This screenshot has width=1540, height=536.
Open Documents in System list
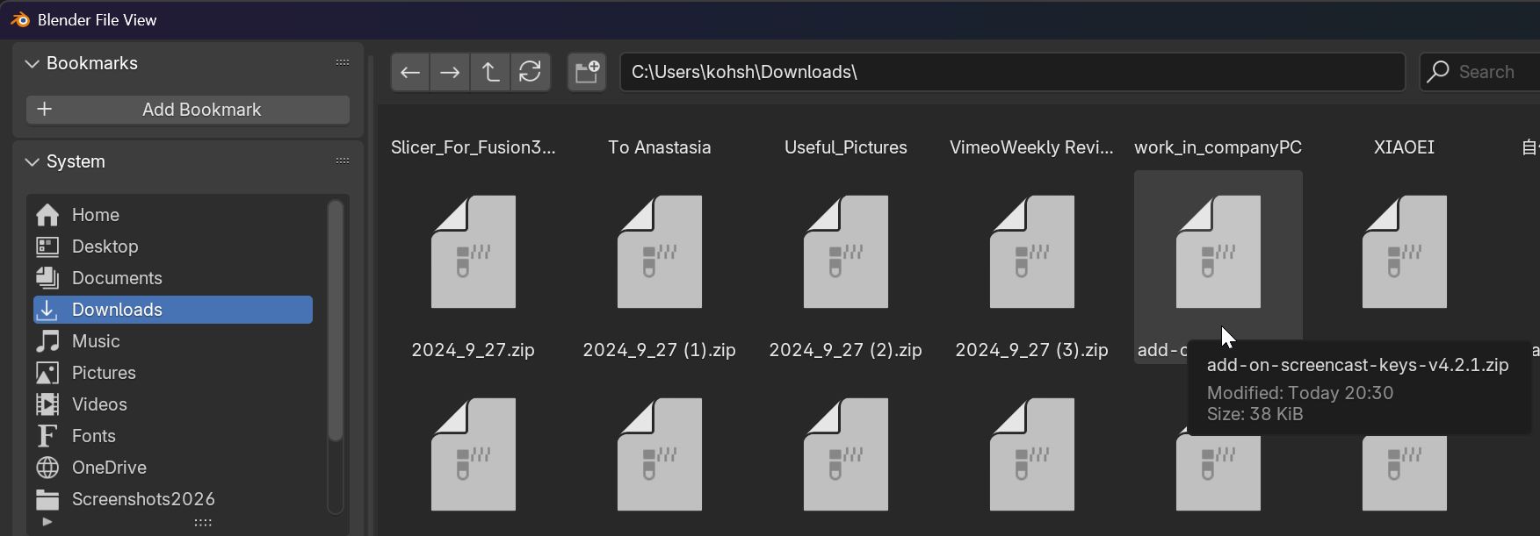click(173, 278)
